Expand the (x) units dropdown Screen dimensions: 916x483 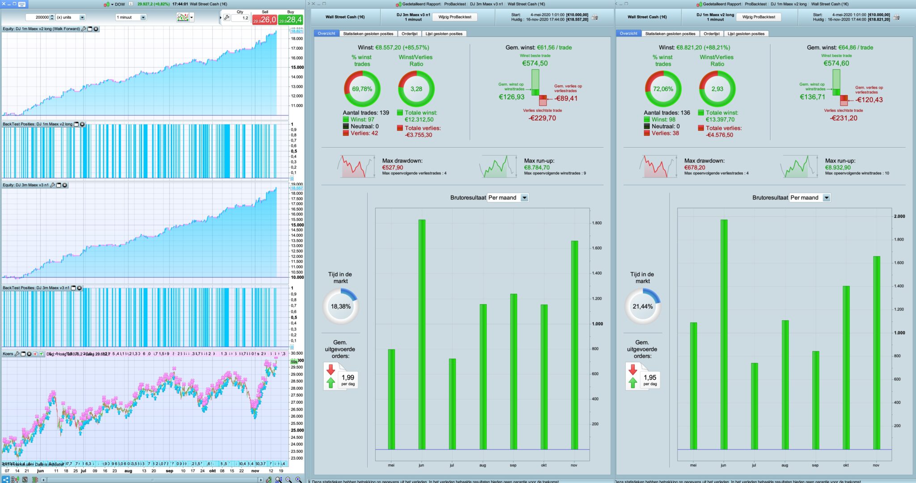82,17
